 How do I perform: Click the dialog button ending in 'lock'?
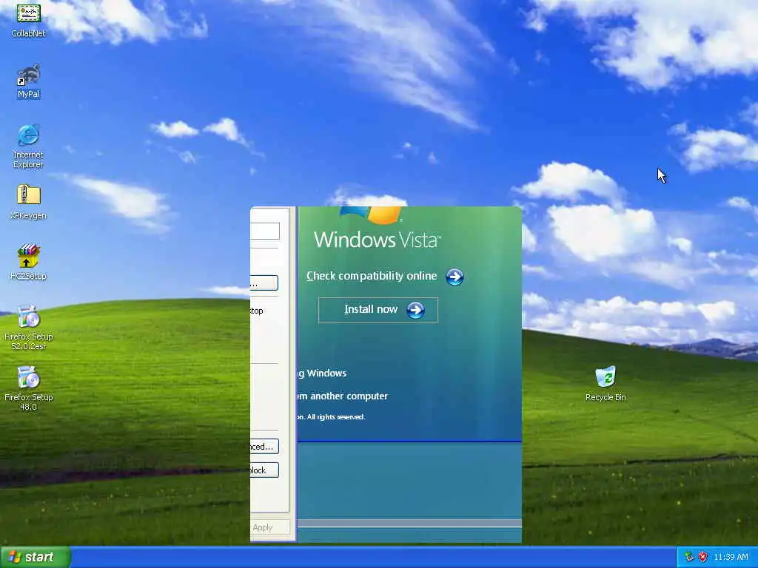(264, 470)
